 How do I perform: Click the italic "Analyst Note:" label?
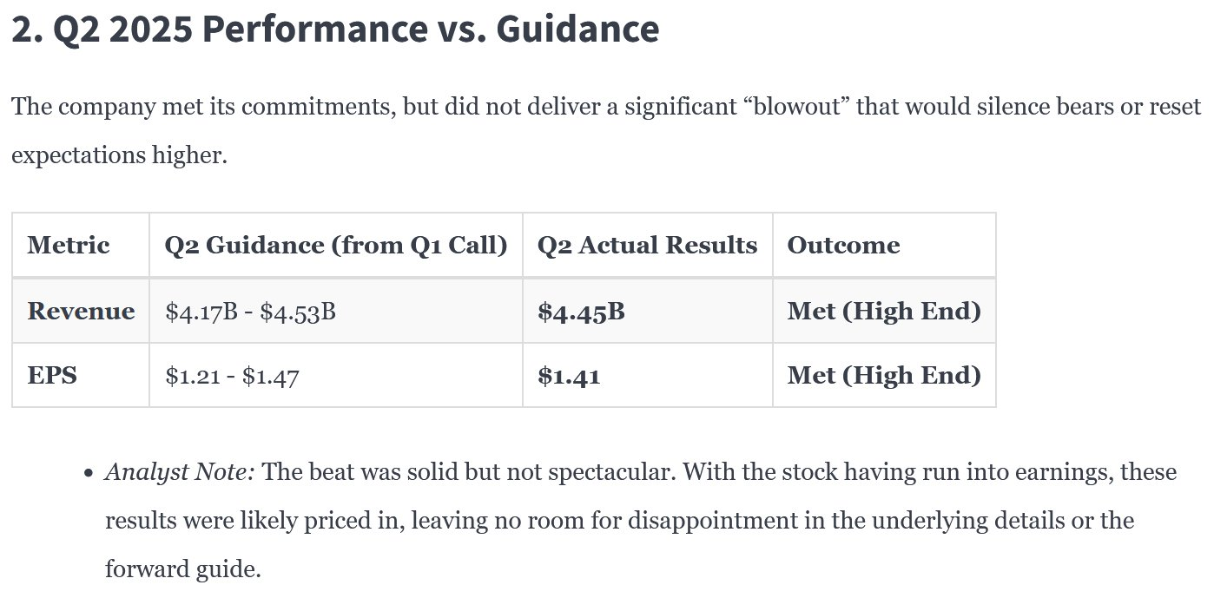(x=180, y=473)
